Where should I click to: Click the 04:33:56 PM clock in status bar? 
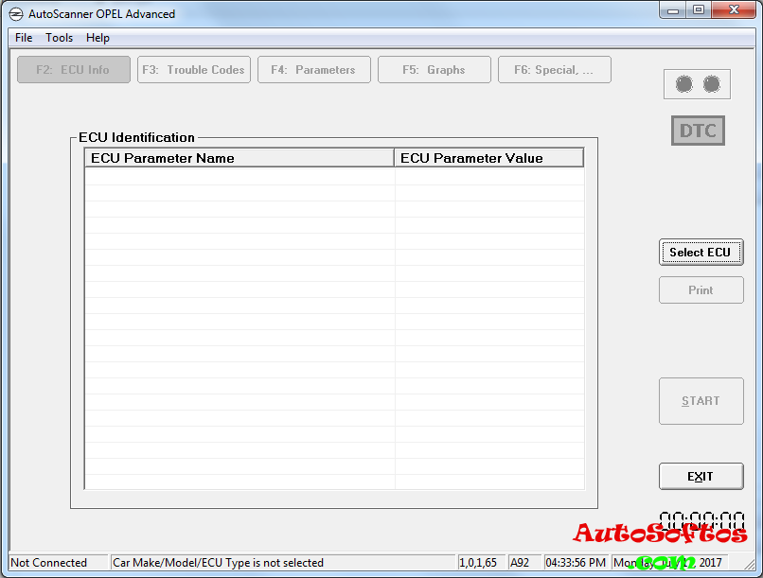coord(576,563)
